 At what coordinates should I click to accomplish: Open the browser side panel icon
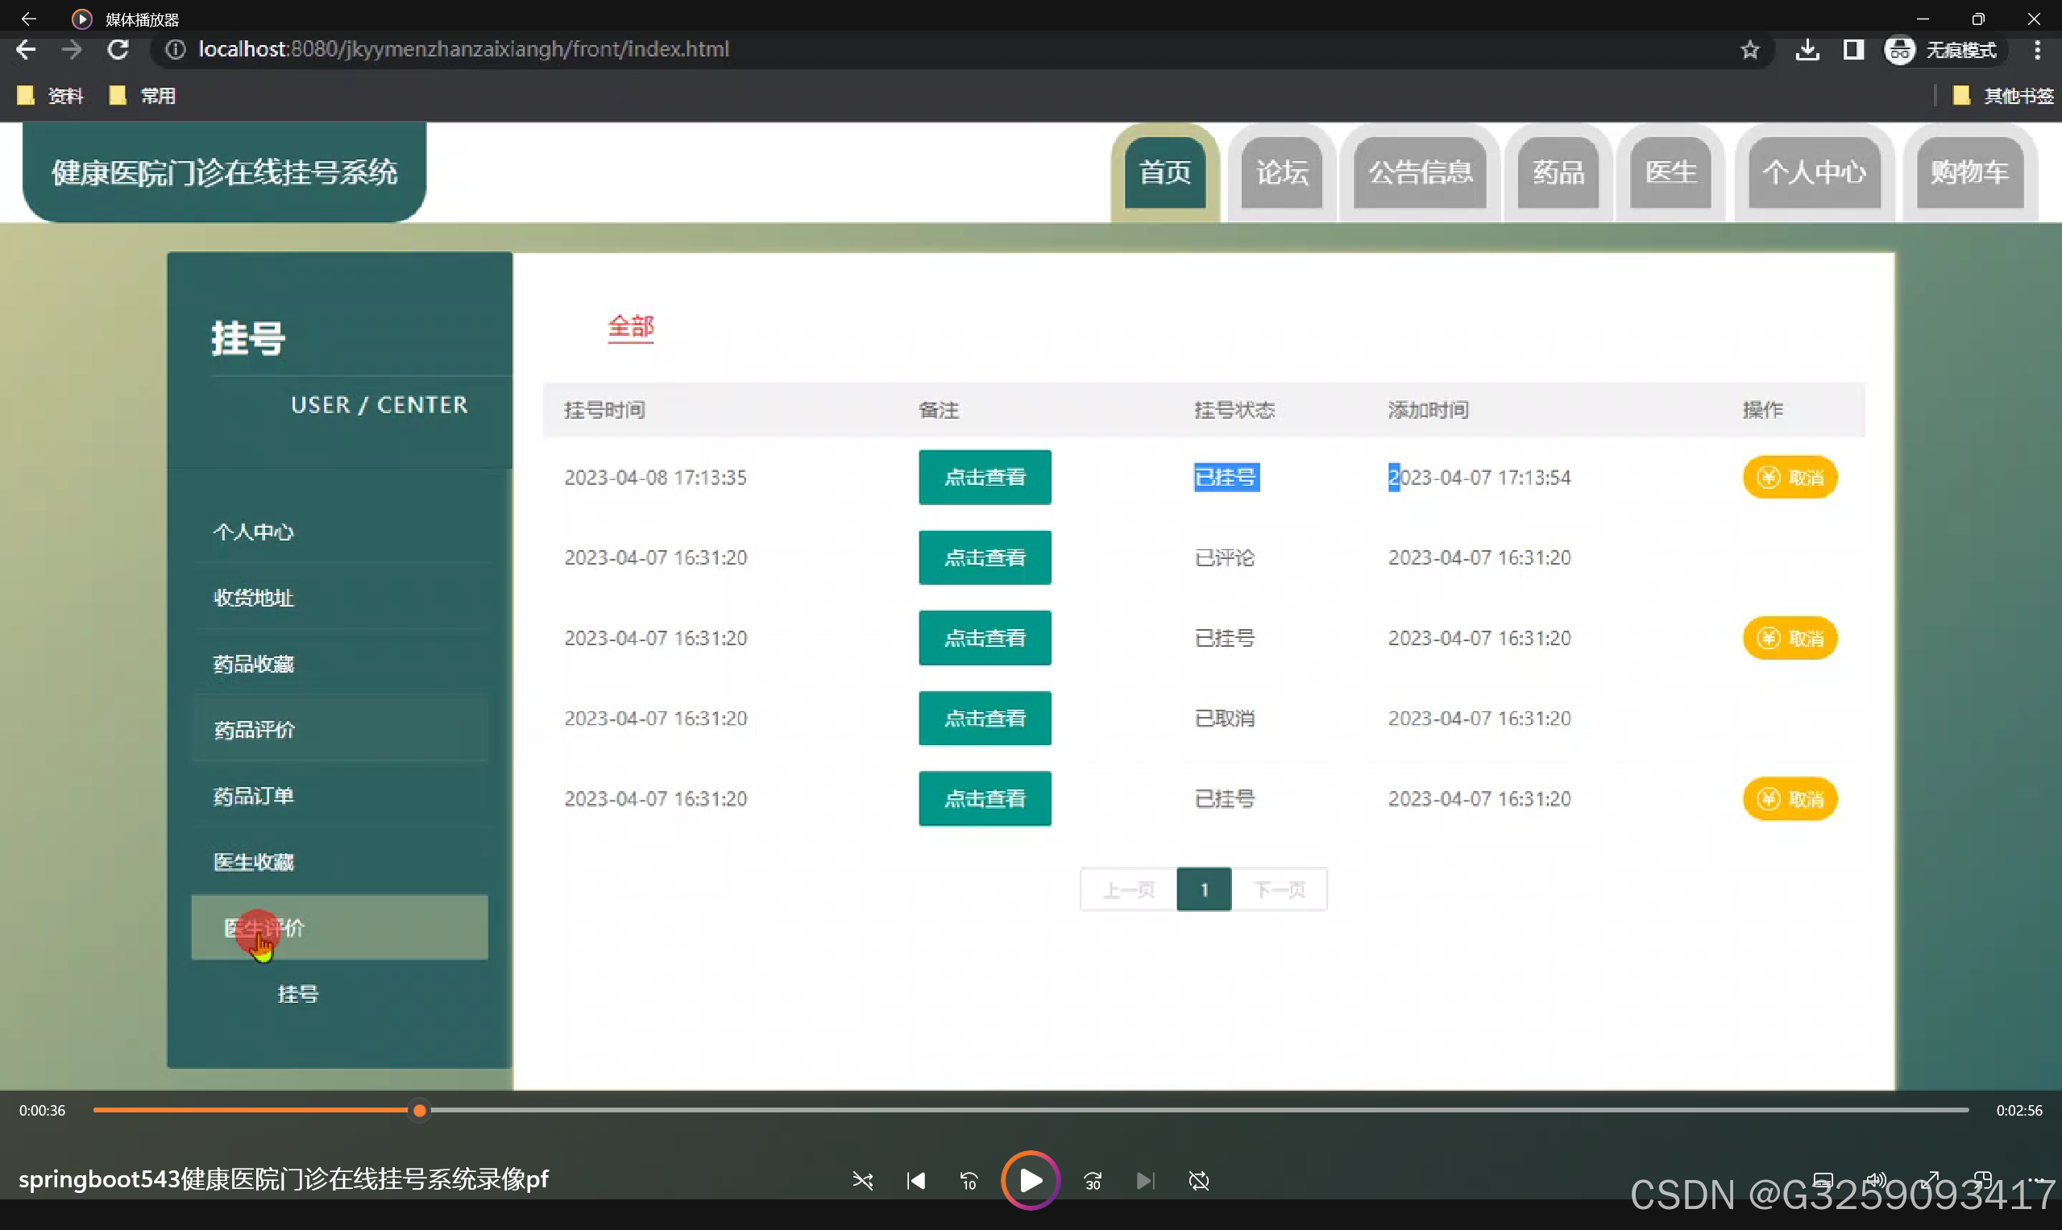1853,50
